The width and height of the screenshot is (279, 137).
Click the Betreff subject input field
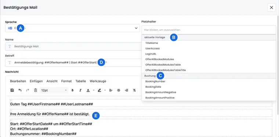pos(73,63)
